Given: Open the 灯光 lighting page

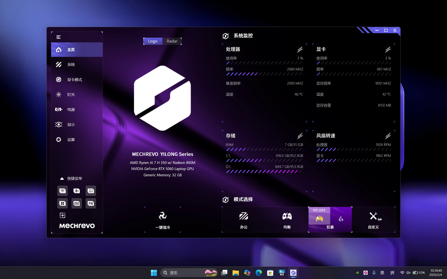Looking at the screenshot, I should (76, 94).
